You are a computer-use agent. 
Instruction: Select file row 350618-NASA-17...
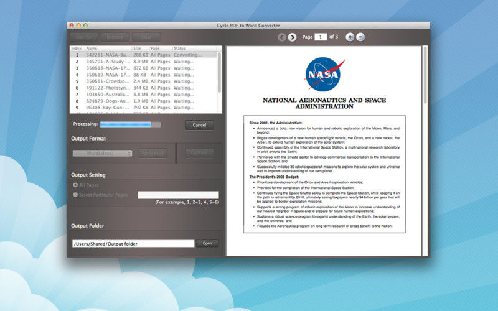144,68
